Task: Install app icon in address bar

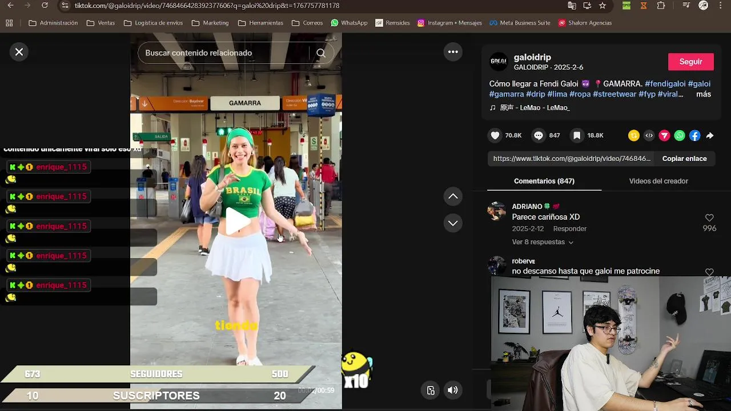Action: point(587,6)
